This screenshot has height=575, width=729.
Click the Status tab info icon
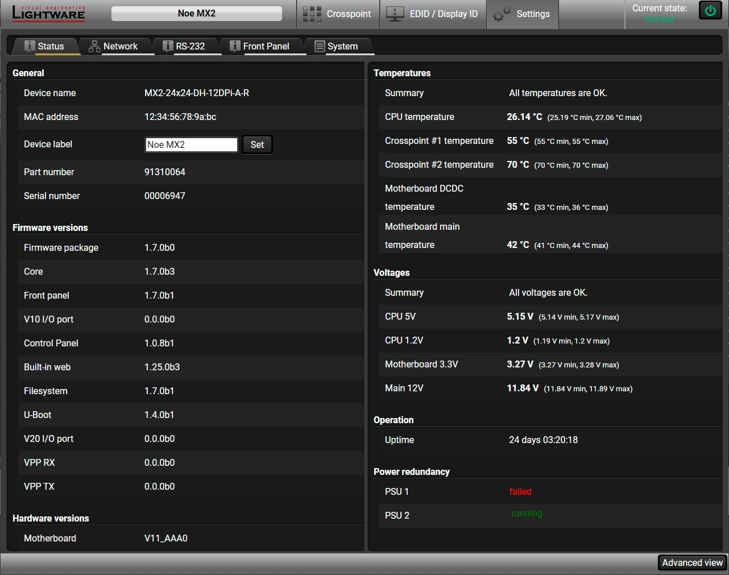click(x=30, y=46)
